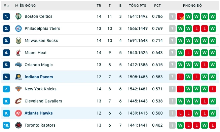Click the Philadelphia 76ers team logo
220x132 pixels.
[x=19, y=29]
